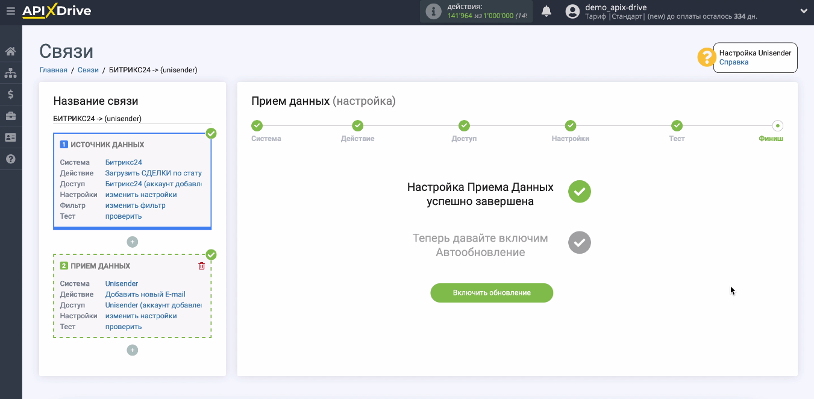This screenshot has width=814, height=399.
Task: Open the dollar billing icon in sidebar
Action: coord(10,94)
